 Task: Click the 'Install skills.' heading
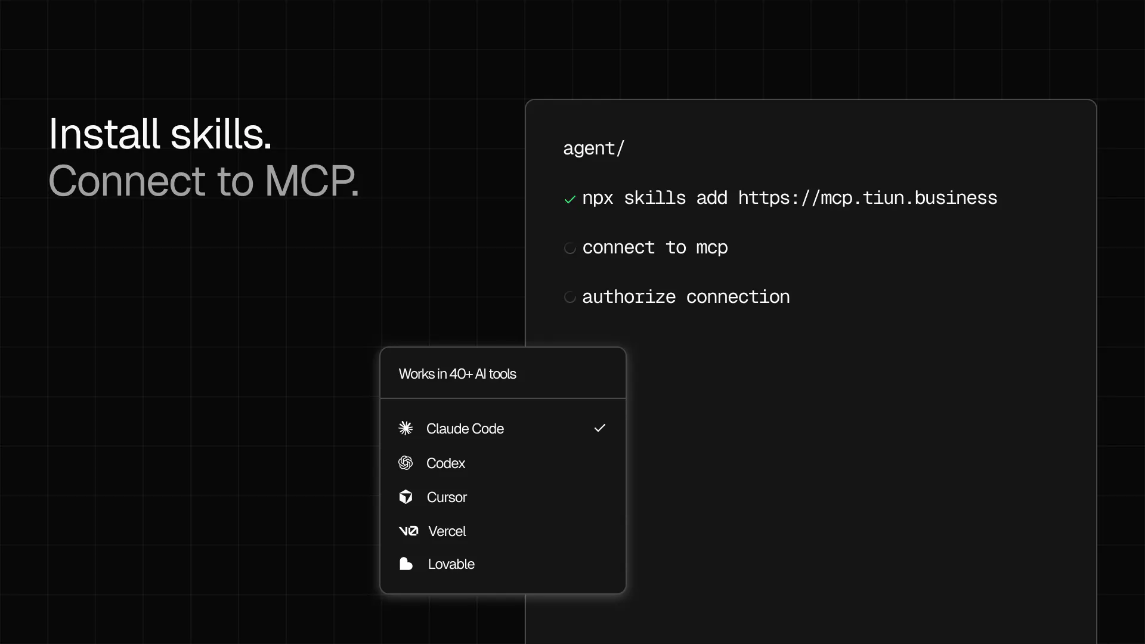160,134
